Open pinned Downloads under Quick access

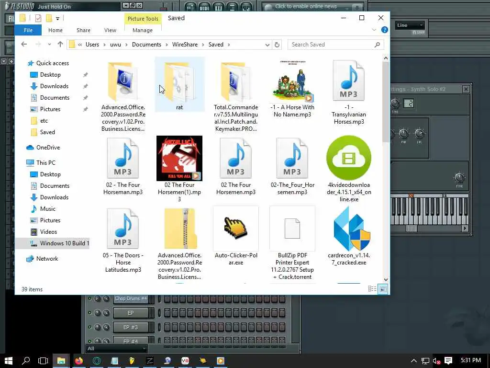(54, 86)
